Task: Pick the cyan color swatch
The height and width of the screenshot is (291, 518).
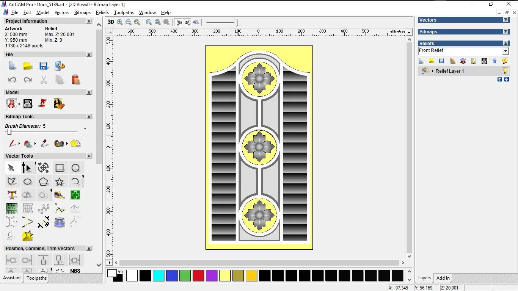Action: [x=159, y=275]
